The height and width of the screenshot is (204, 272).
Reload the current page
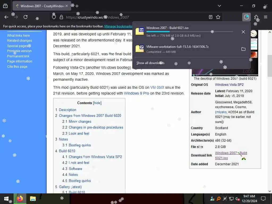point(25,17)
